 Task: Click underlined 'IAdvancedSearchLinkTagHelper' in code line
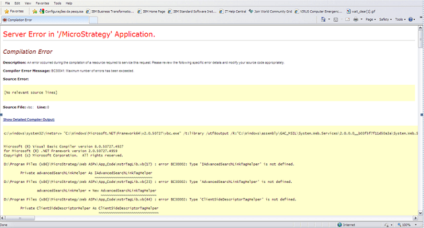[123, 173]
